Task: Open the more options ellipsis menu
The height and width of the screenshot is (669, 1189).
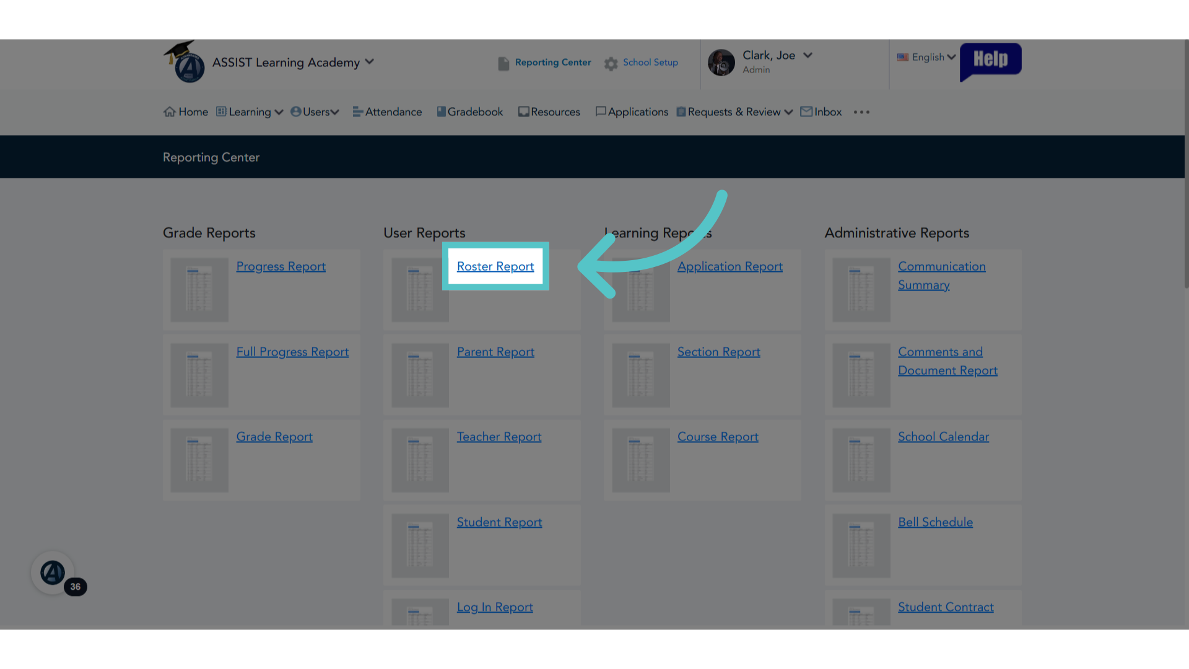Action: click(x=861, y=112)
